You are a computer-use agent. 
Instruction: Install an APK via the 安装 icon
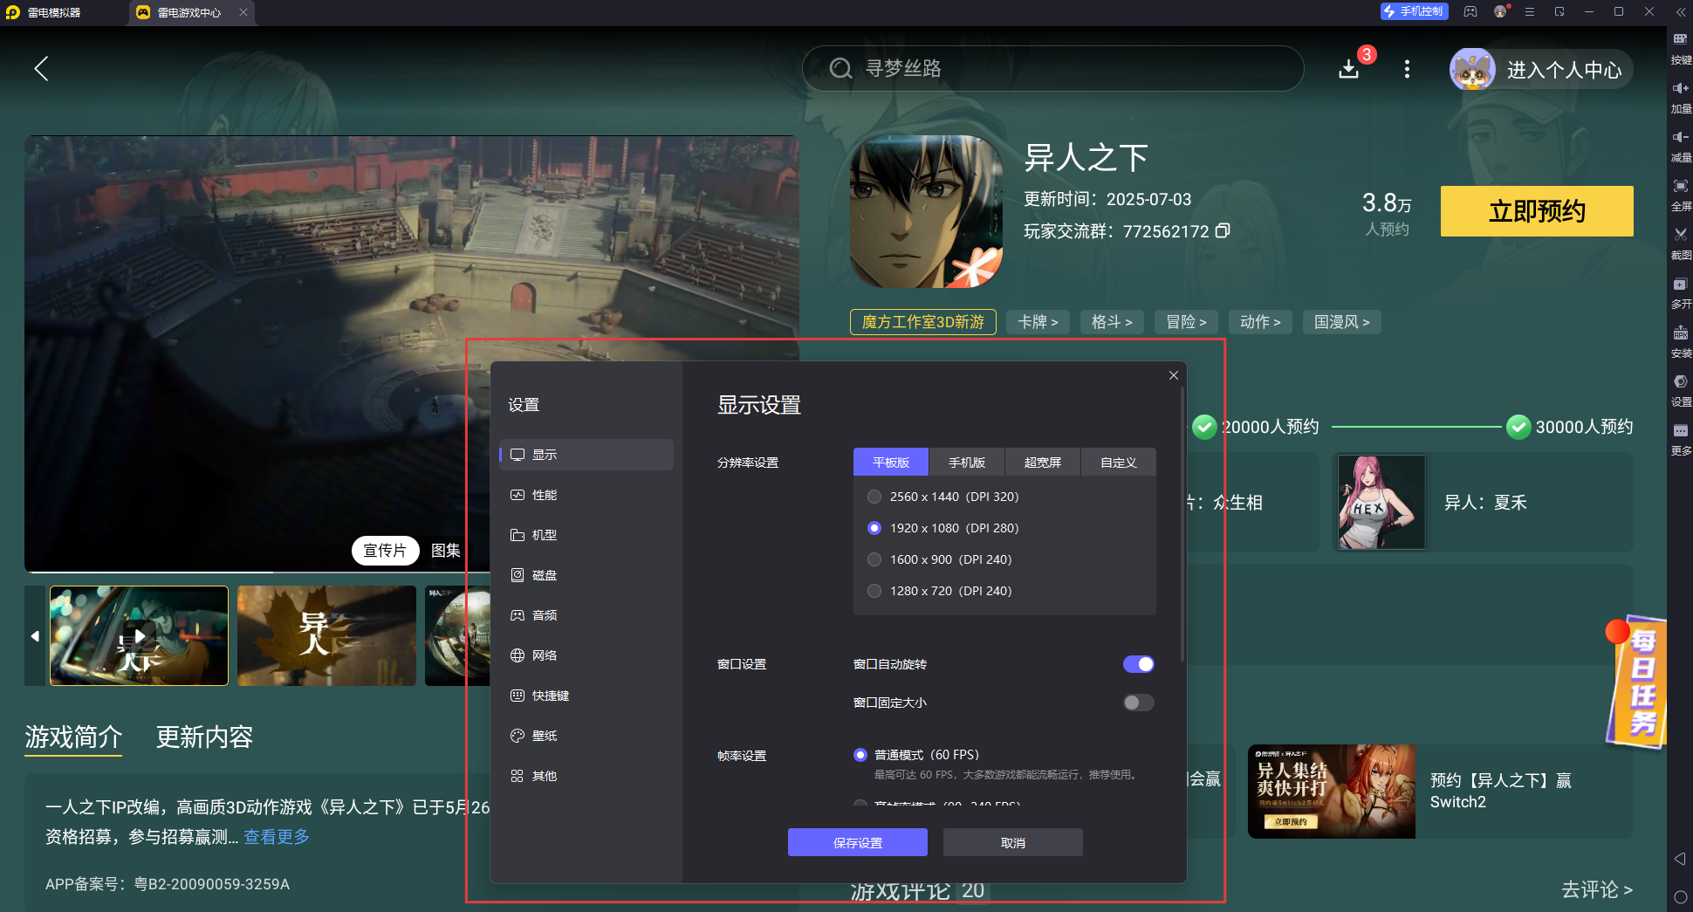1681,341
